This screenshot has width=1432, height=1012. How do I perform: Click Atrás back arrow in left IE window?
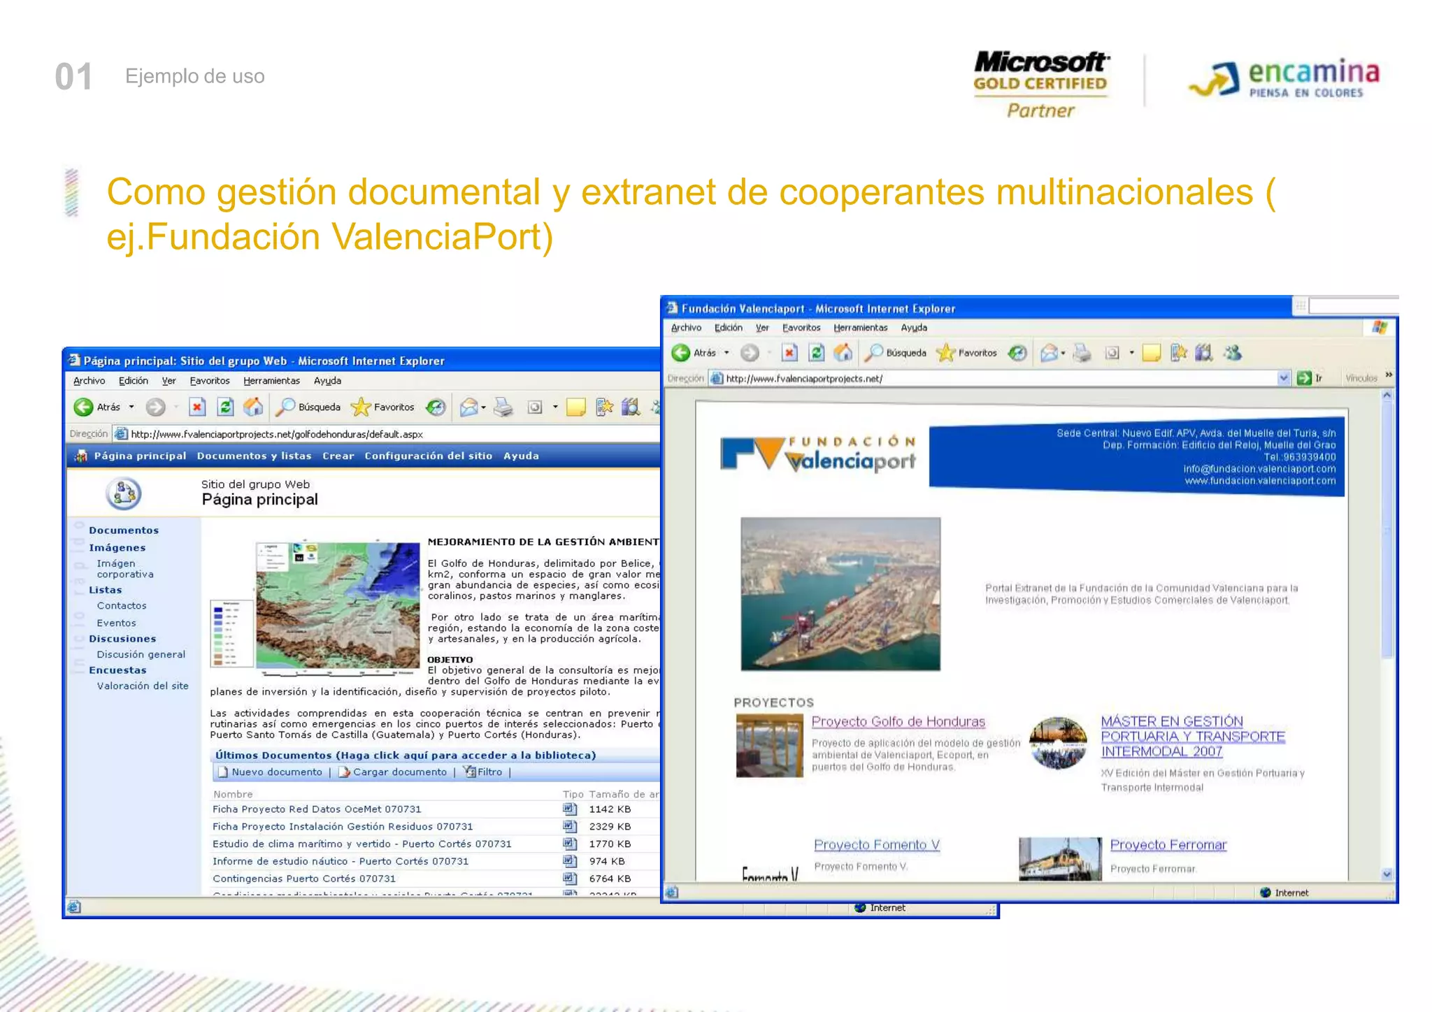click(83, 407)
